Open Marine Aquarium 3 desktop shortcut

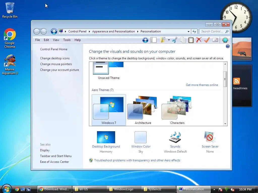tap(10, 65)
